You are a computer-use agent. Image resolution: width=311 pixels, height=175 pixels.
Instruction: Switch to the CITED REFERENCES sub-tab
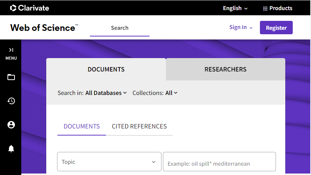tap(139, 126)
